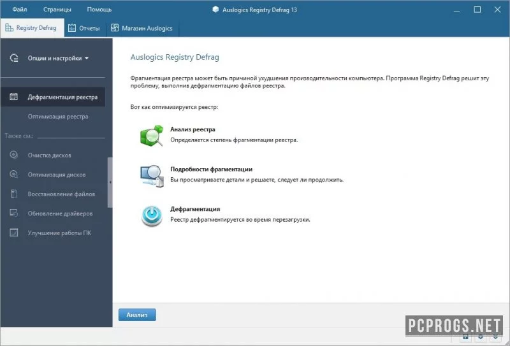Open Восстановление файлов in the sidebar

point(61,194)
